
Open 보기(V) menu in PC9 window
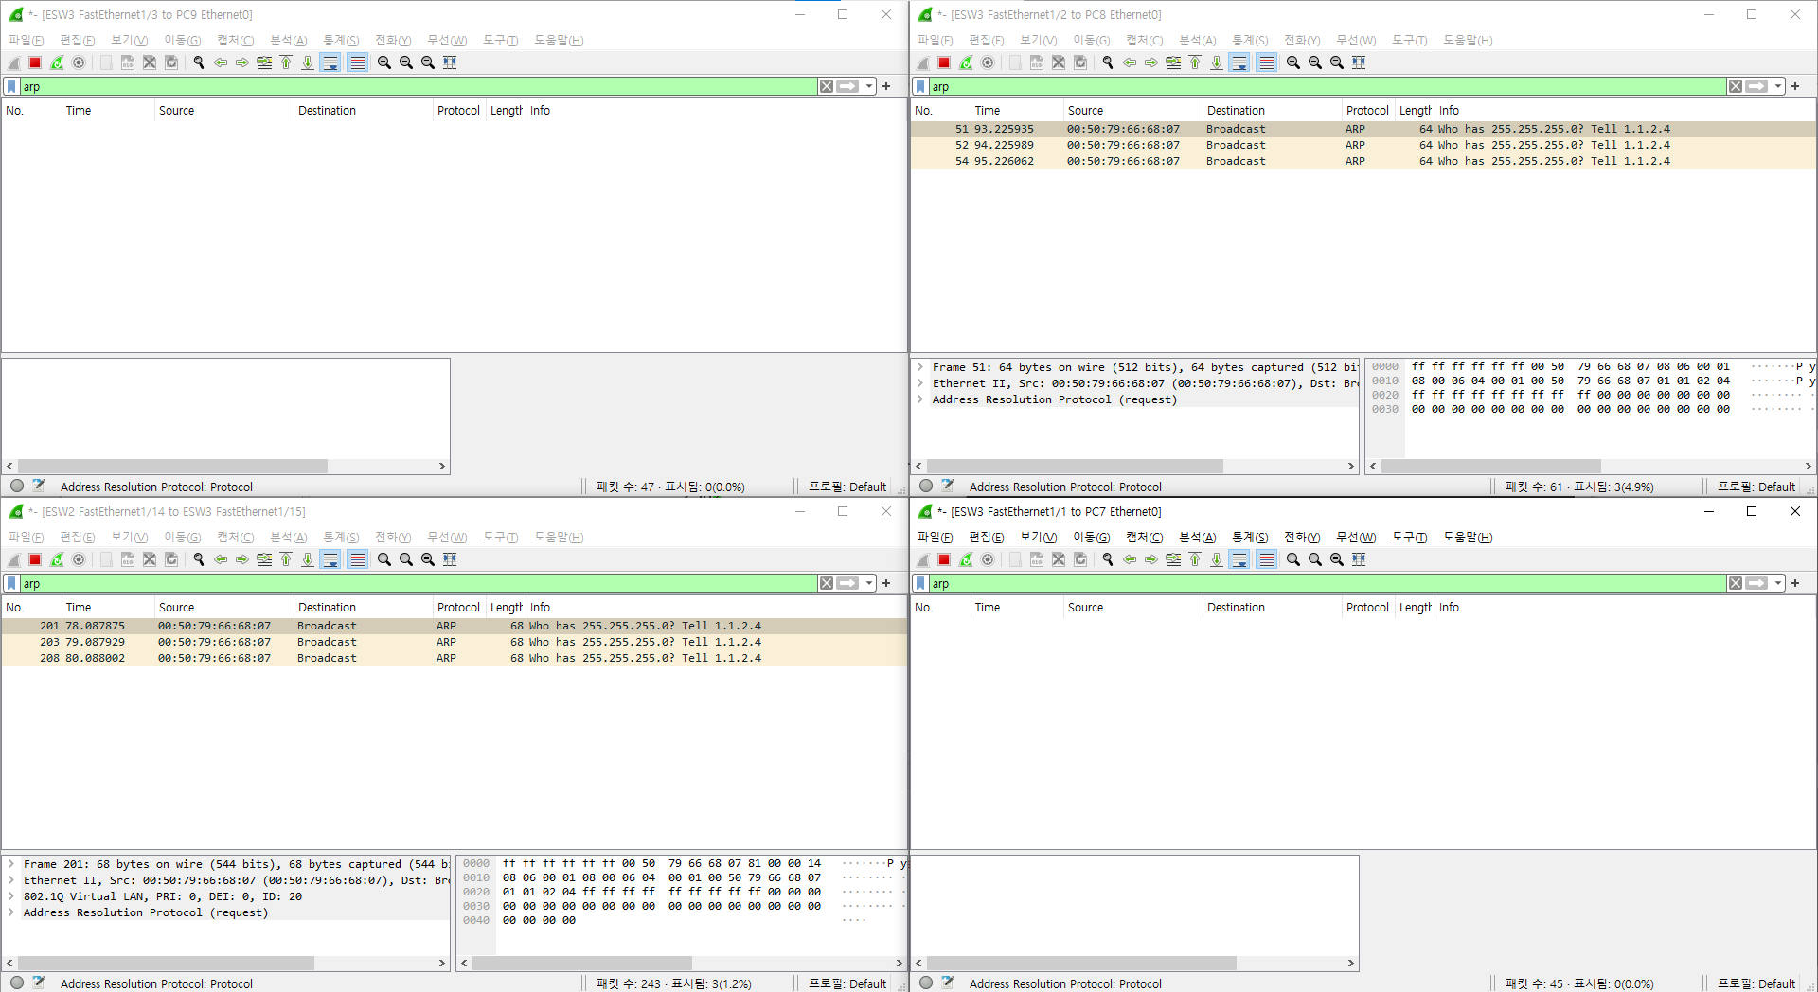(x=129, y=41)
